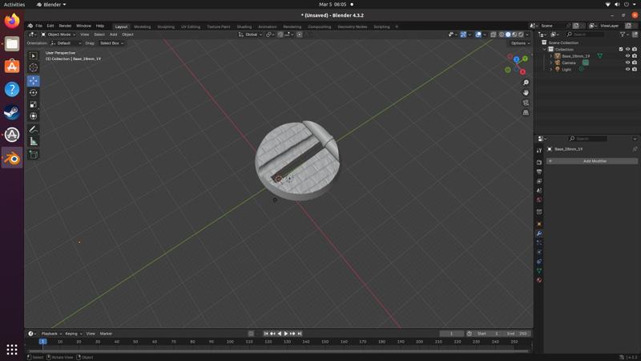Viewport: 641px width, 361px height.
Task: Switch to Wireframe shading
Action: pos(502,34)
